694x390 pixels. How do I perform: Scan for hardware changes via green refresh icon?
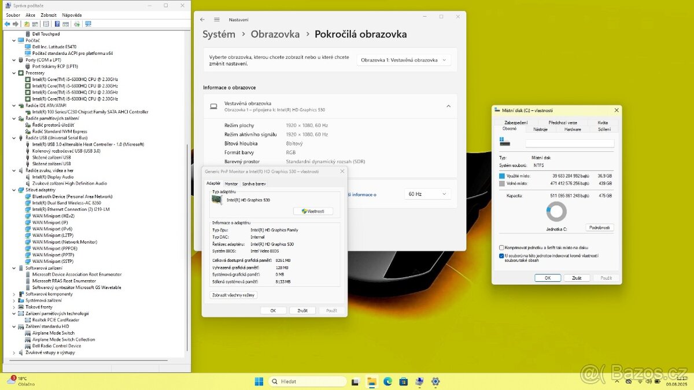(77, 24)
